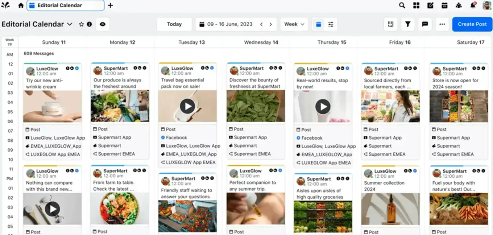The width and height of the screenshot is (493, 235).
Task: Play the Travel bag essential video post
Action: coord(187,106)
